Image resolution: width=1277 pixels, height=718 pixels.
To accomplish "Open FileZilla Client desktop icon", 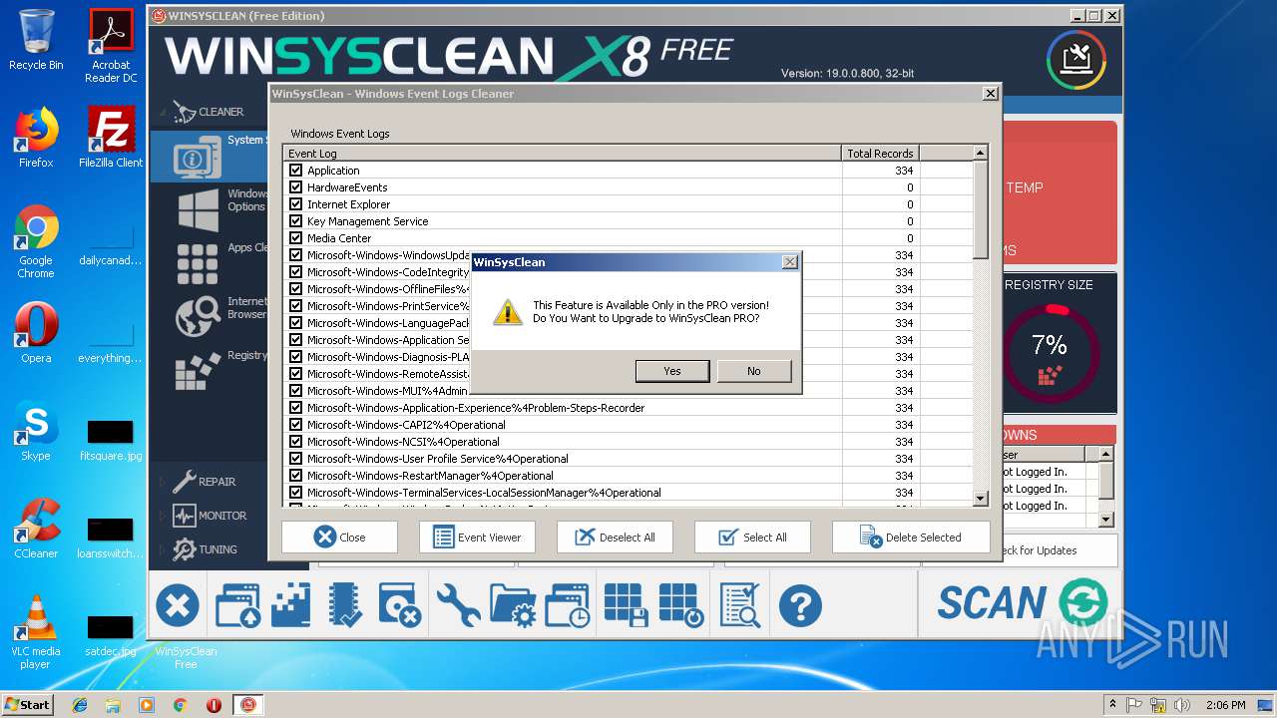I will click(x=111, y=138).
